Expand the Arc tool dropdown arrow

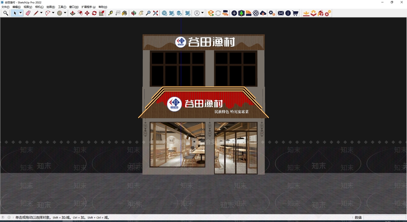[53, 13]
